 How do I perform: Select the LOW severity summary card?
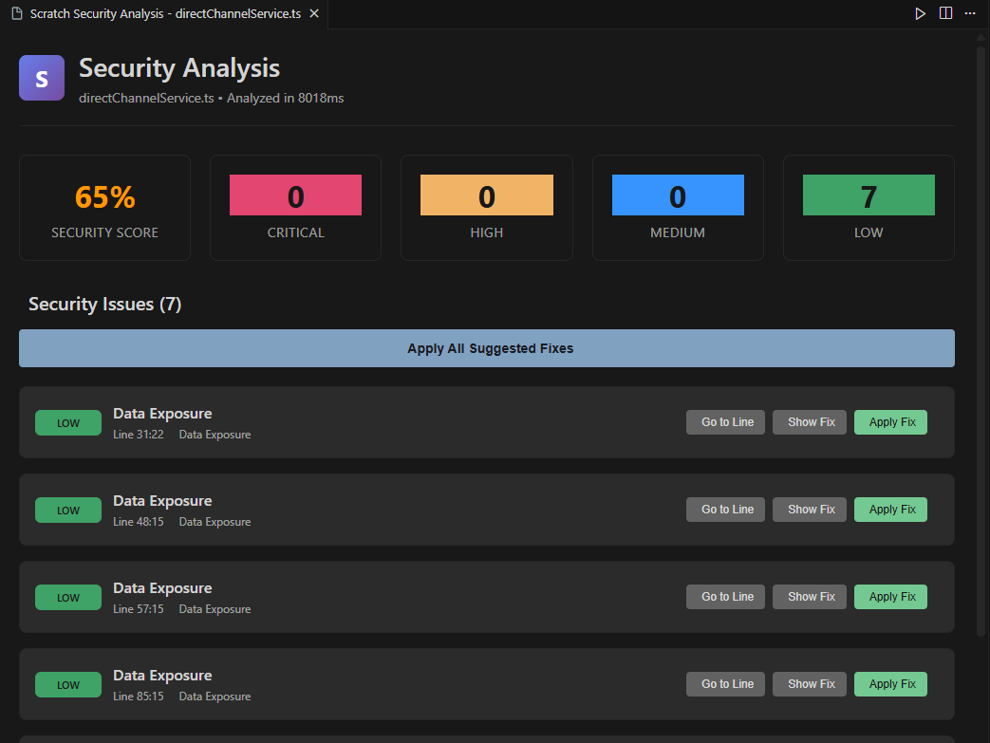(868, 207)
